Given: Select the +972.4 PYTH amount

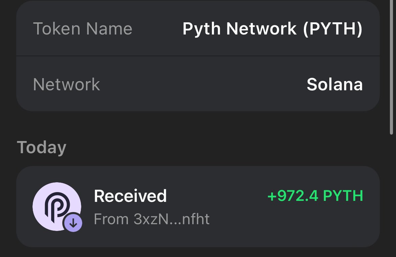Looking at the screenshot, I should coord(315,196).
